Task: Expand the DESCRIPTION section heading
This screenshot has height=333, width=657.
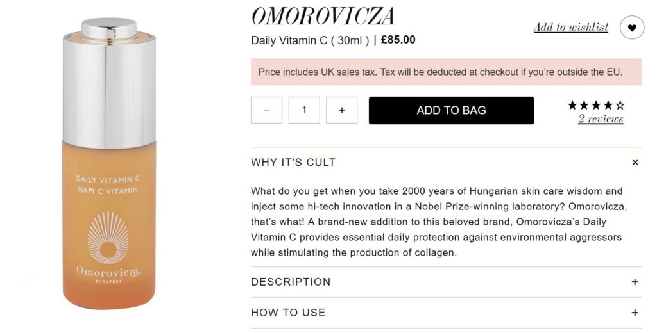Action: coord(291,282)
